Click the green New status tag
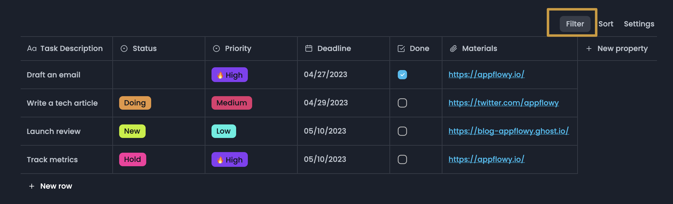This screenshot has height=204, width=673. pos(132,131)
